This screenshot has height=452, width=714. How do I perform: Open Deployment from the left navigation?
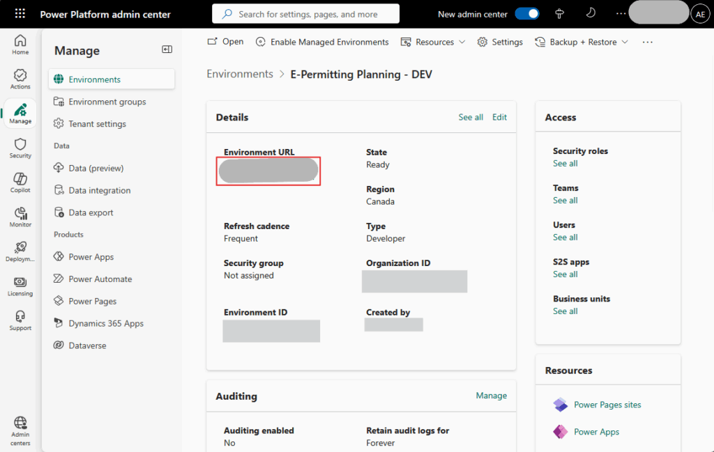(20, 251)
